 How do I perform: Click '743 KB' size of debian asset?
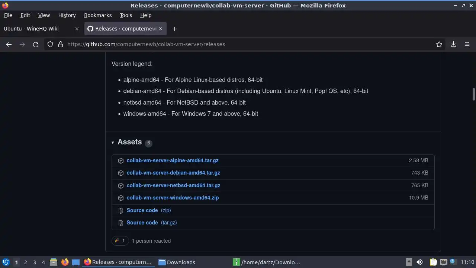419,173
